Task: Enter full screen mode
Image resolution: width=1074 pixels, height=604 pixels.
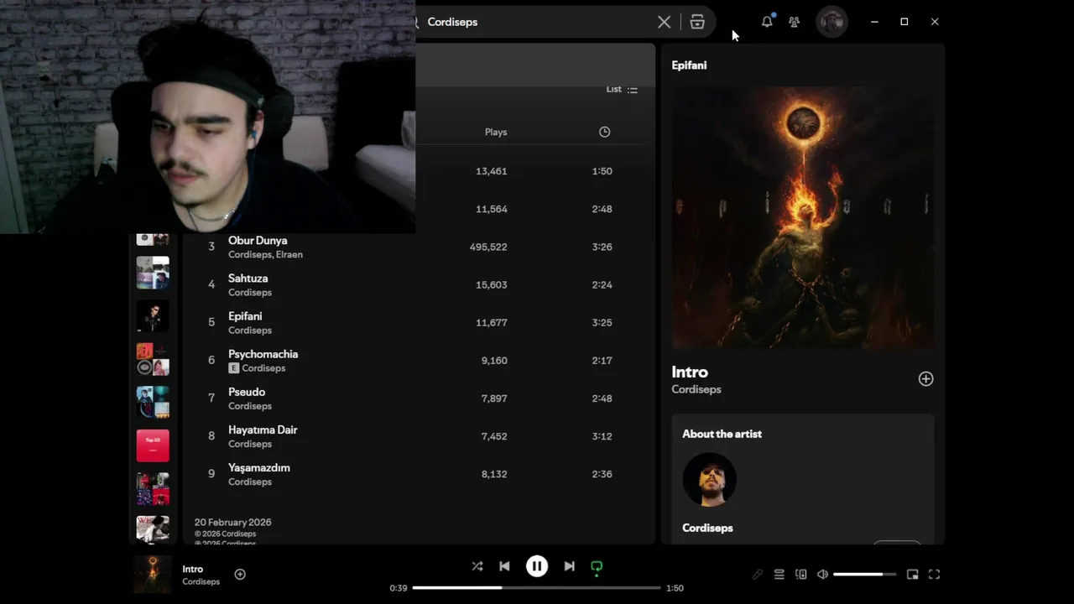Action: pyautogui.click(x=934, y=575)
